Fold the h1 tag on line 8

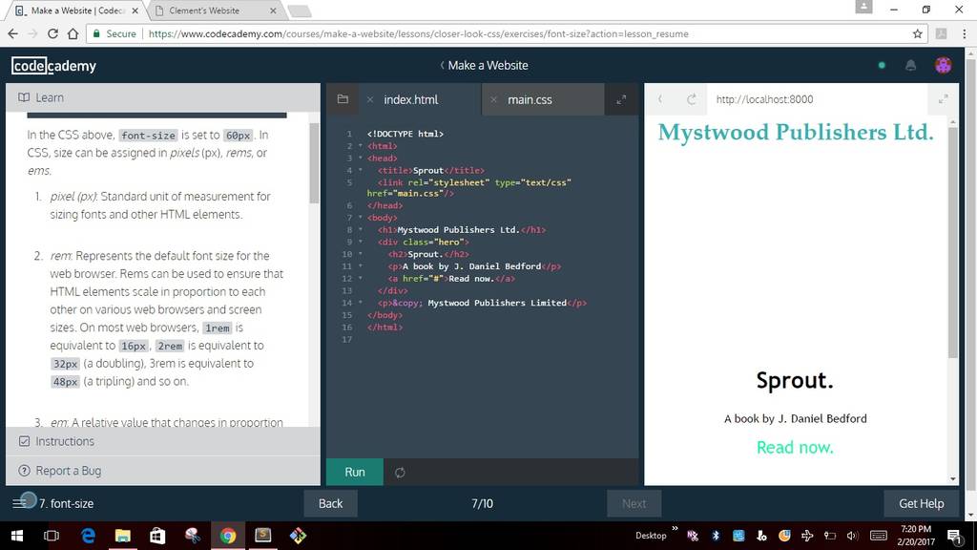coord(360,230)
